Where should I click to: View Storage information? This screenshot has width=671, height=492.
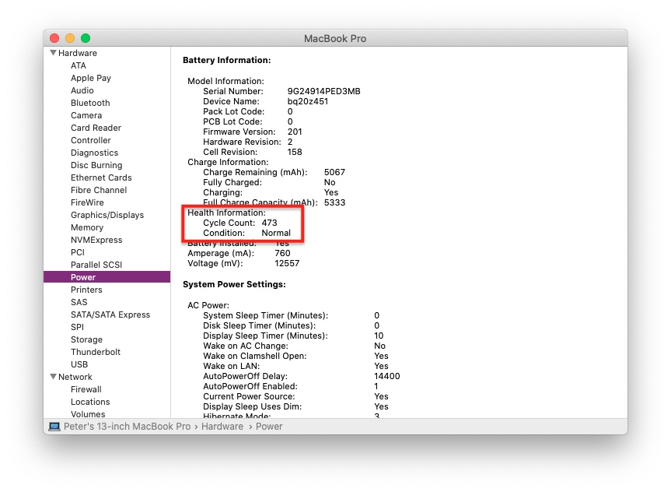click(86, 339)
